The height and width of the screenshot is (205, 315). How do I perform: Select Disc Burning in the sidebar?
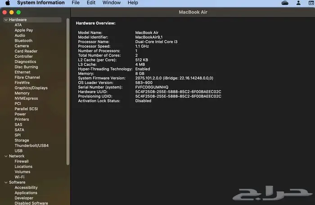[26, 67]
